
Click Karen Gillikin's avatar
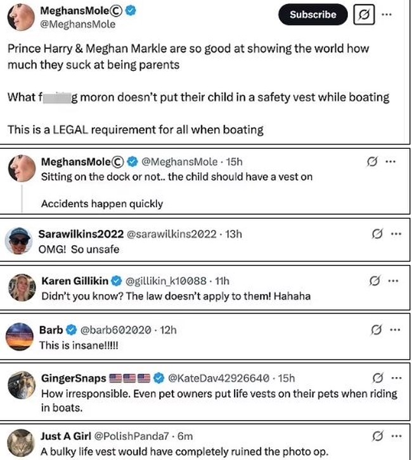[x=20, y=288]
